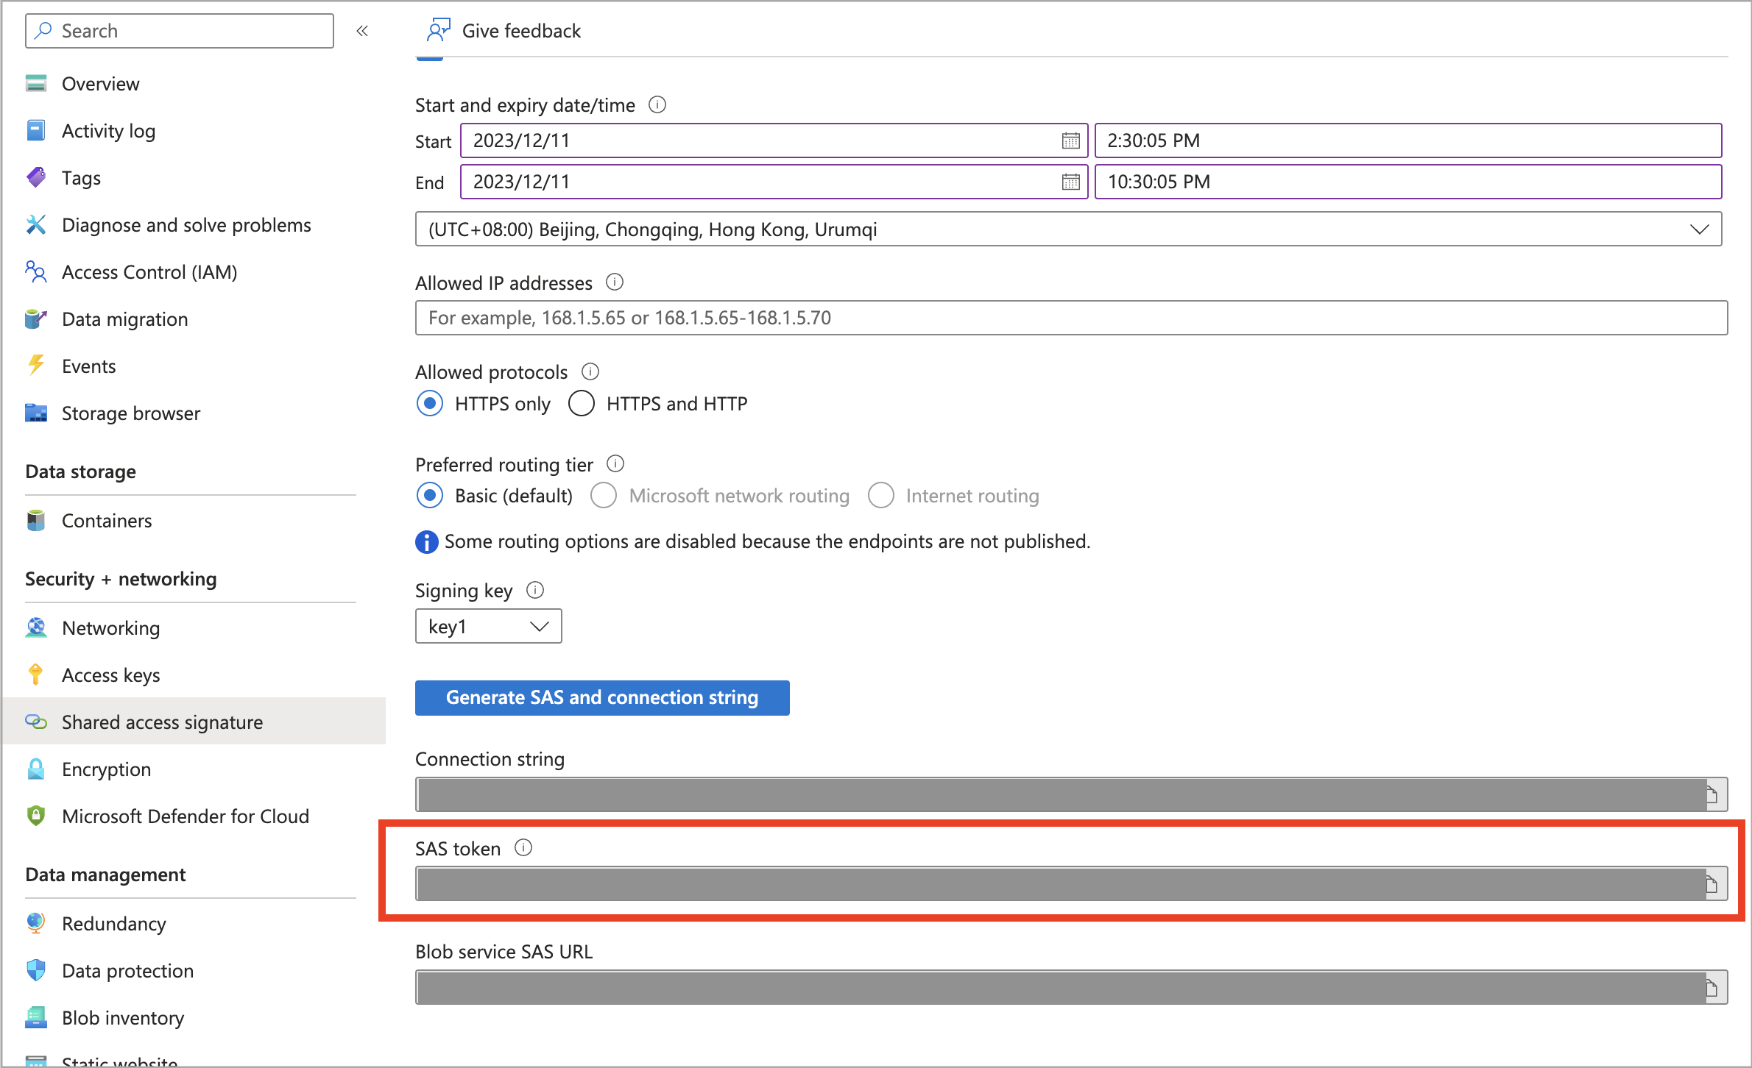
Task: Click the Allowed IP addresses input field
Action: coord(1070,318)
